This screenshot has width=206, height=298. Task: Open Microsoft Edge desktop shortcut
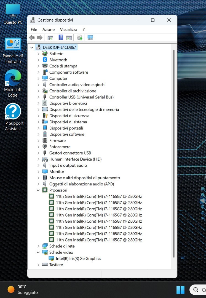coord(13,84)
